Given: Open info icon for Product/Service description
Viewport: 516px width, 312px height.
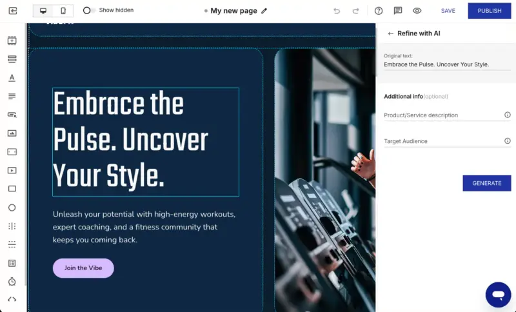Looking at the screenshot, I should click(507, 115).
